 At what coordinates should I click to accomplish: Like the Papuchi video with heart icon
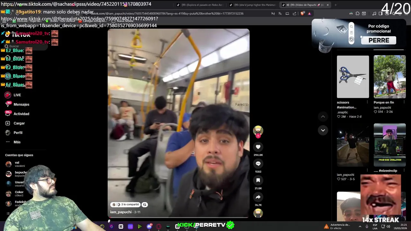tap(258, 147)
